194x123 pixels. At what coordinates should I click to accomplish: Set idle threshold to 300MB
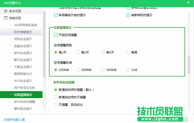[x=78, y=70]
